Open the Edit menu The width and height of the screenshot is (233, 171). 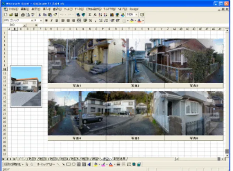point(25,9)
